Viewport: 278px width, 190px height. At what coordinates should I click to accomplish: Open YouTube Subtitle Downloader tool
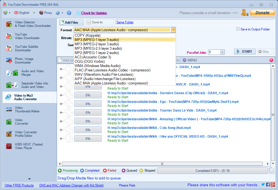click(22, 48)
